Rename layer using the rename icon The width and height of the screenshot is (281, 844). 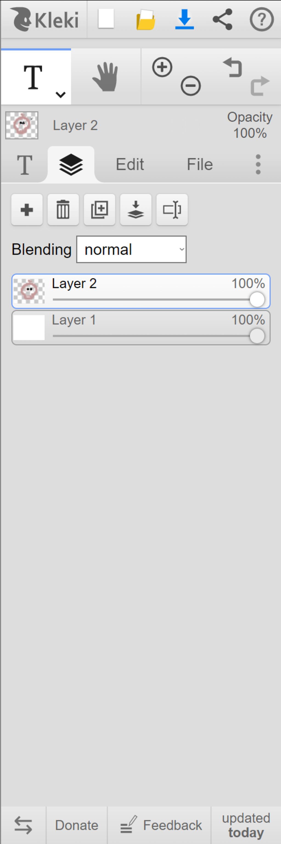click(172, 210)
